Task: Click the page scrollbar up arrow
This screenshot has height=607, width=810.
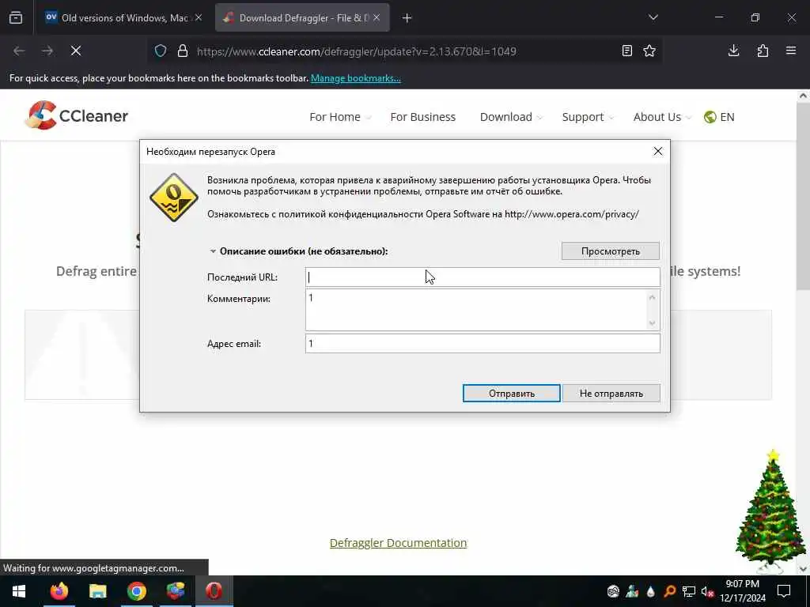Action: coord(804,96)
